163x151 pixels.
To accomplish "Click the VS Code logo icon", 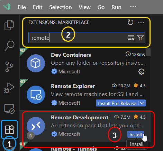I will point(7,7).
